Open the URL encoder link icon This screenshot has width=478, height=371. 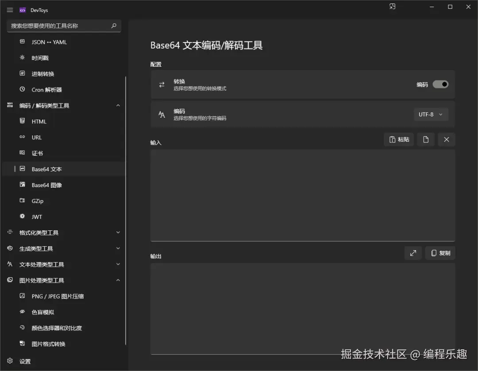pos(22,137)
